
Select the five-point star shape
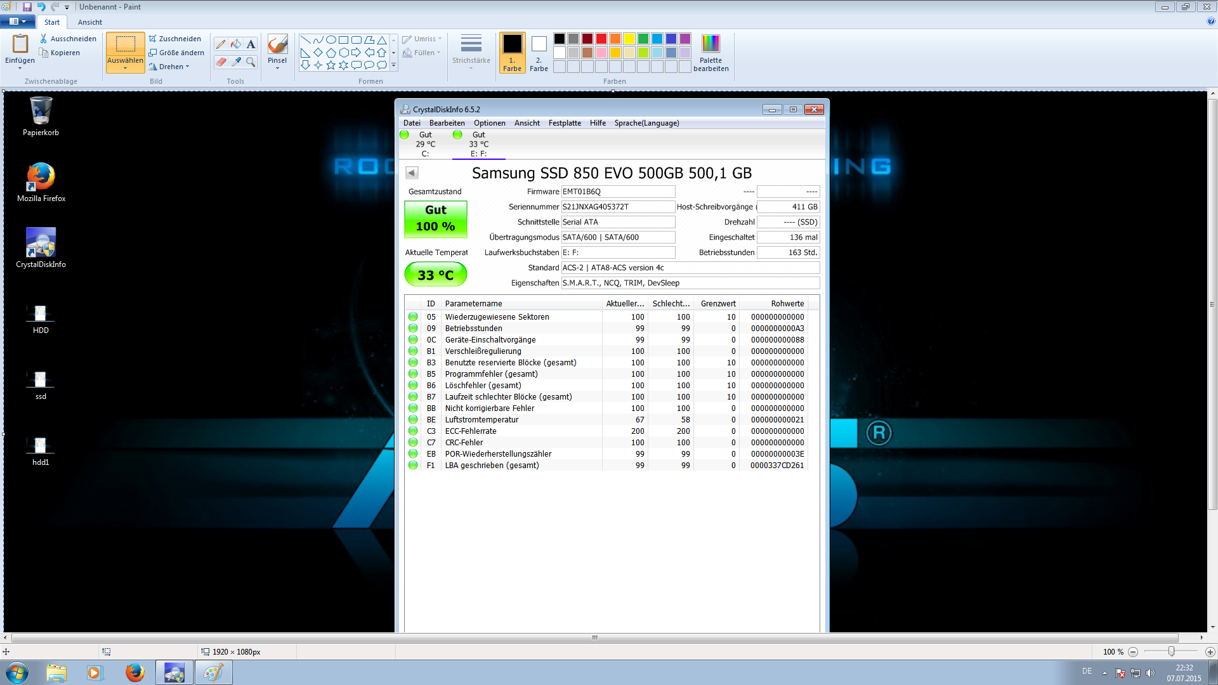pyautogui.click(x=331, y=65)
